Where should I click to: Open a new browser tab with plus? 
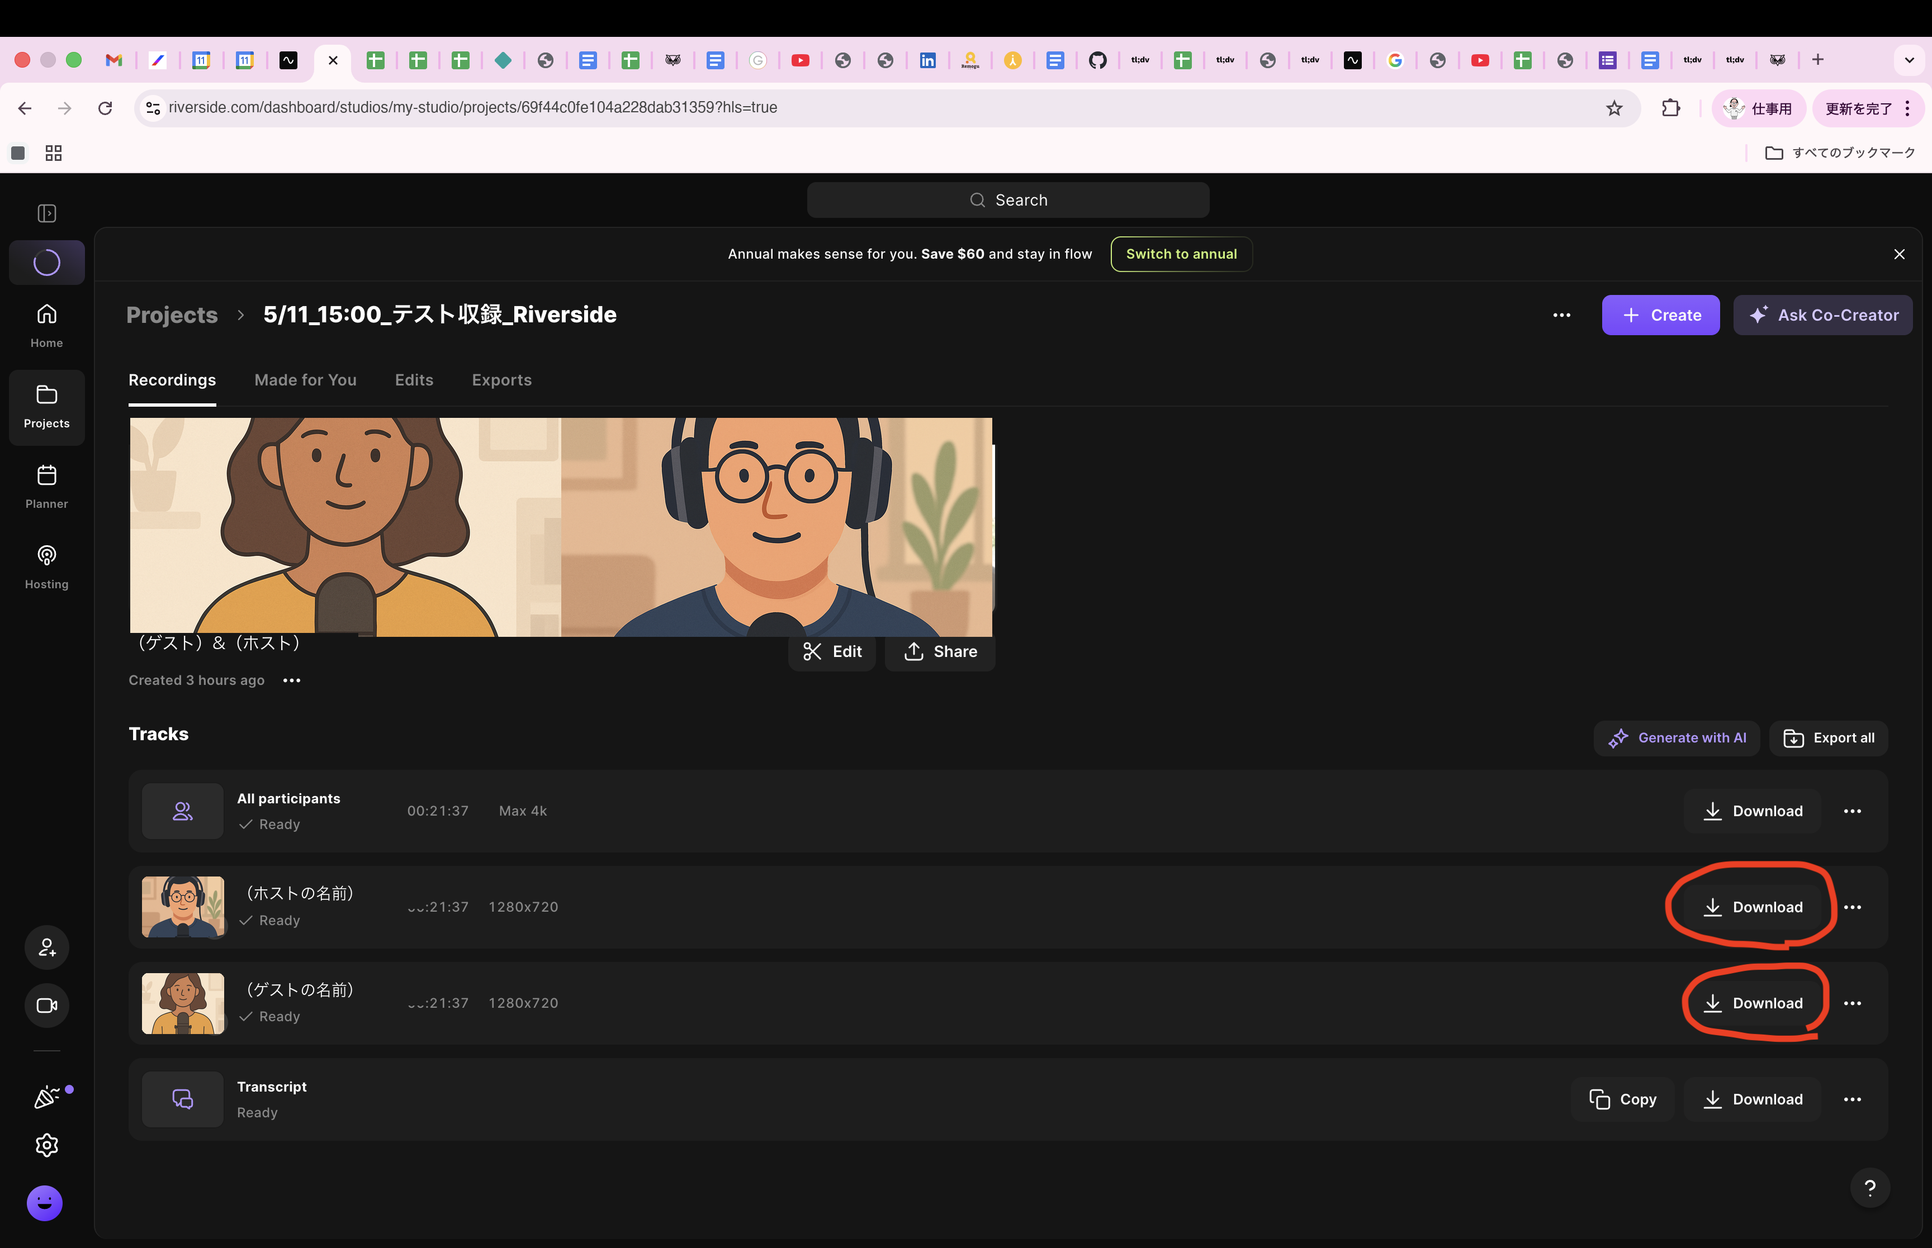(x=1818, y=60)
